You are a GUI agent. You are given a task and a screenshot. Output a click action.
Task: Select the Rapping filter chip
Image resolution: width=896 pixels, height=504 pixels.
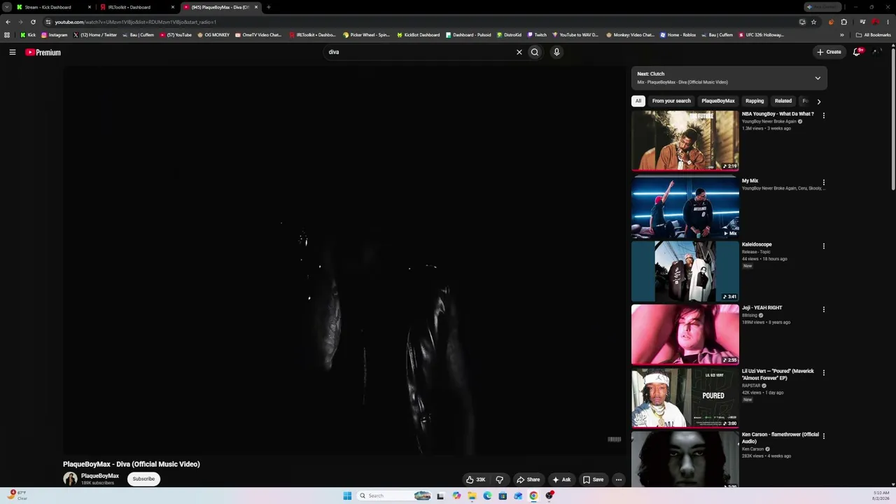point(755,101)
